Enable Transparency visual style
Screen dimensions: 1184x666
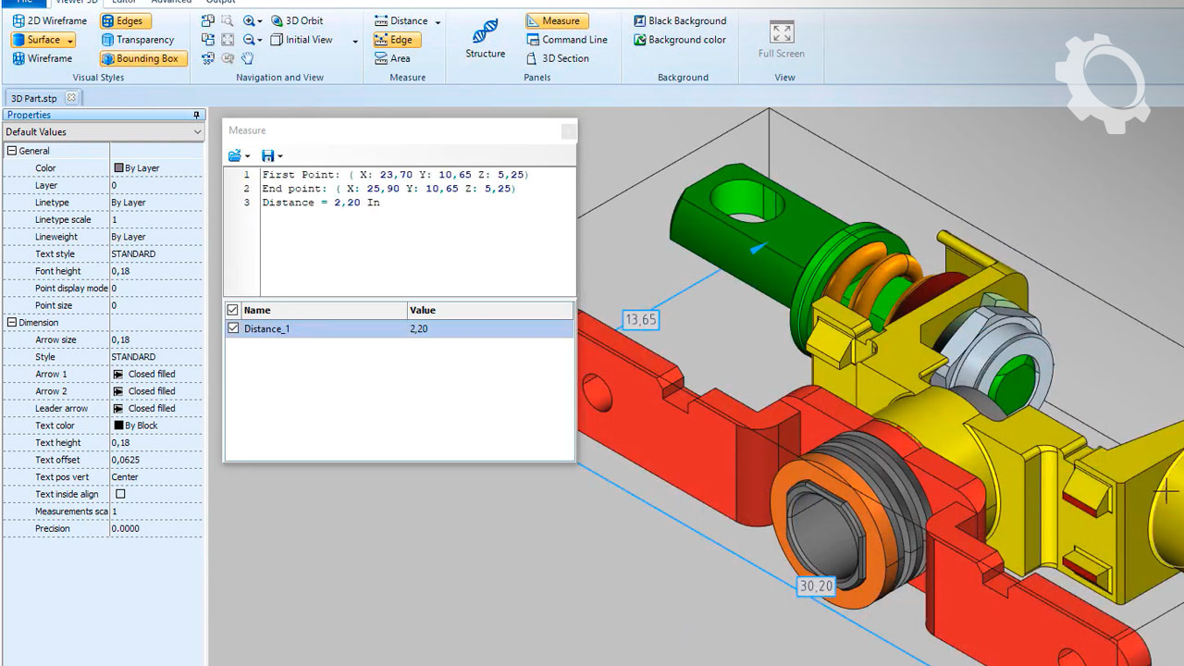(138, 40)
